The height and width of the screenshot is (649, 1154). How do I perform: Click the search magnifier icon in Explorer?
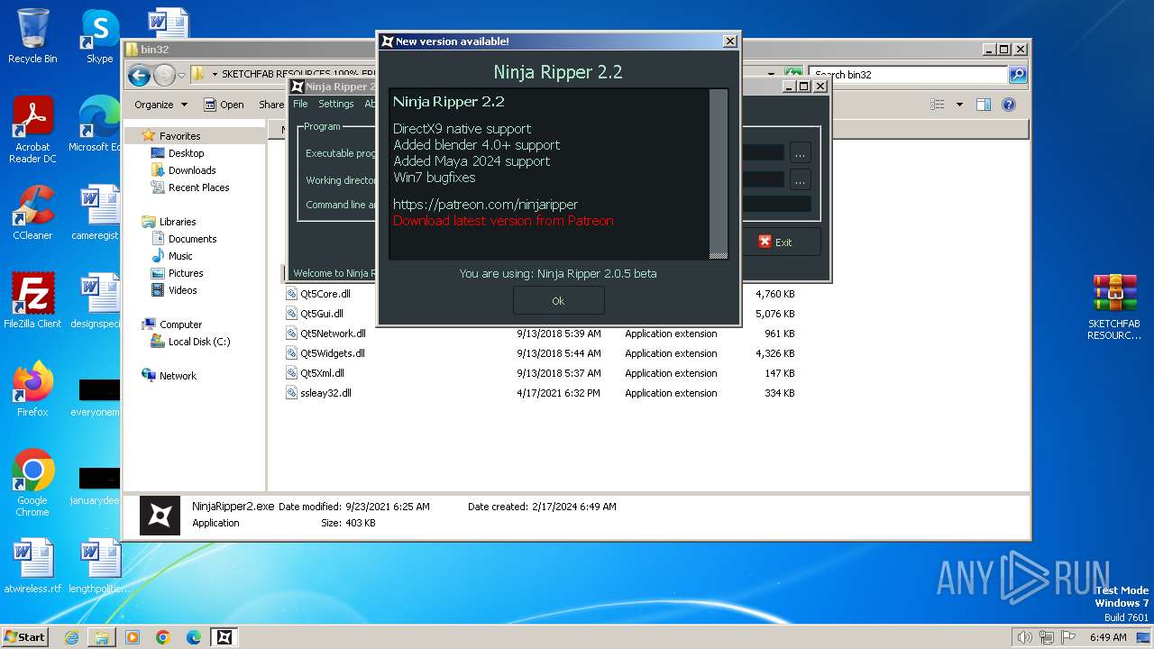[x=1018, y=75]
